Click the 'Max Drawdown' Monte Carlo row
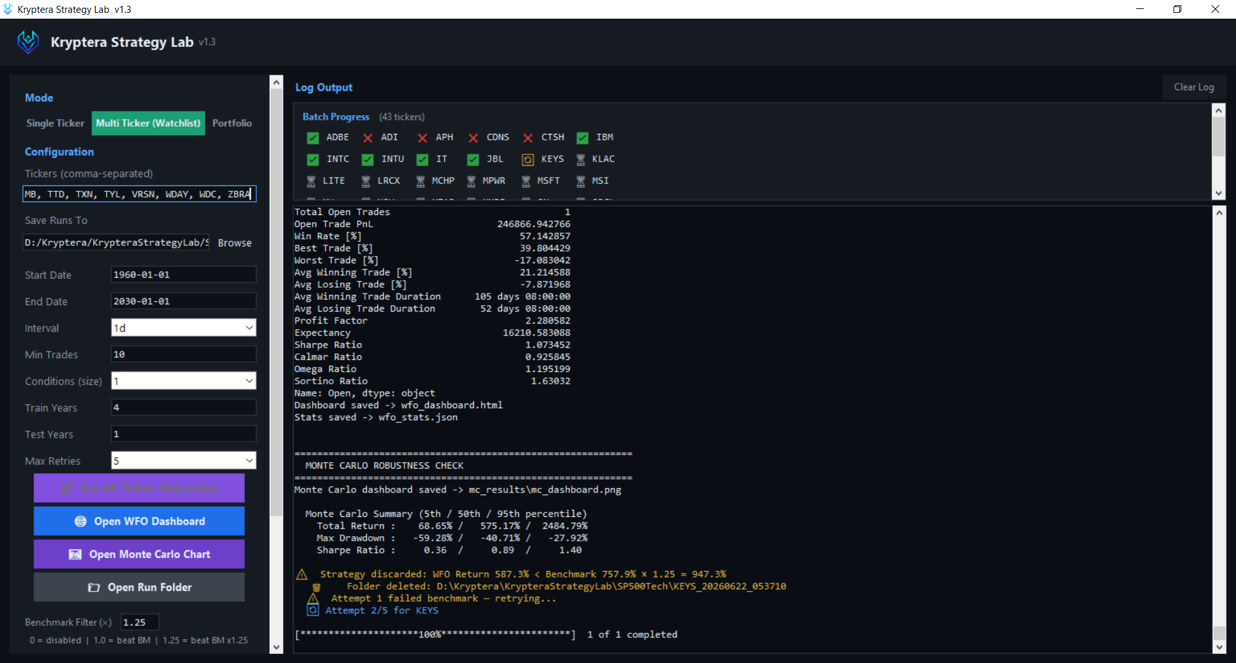This screenshot has width=1236, height=663. [x=452, y=538]
